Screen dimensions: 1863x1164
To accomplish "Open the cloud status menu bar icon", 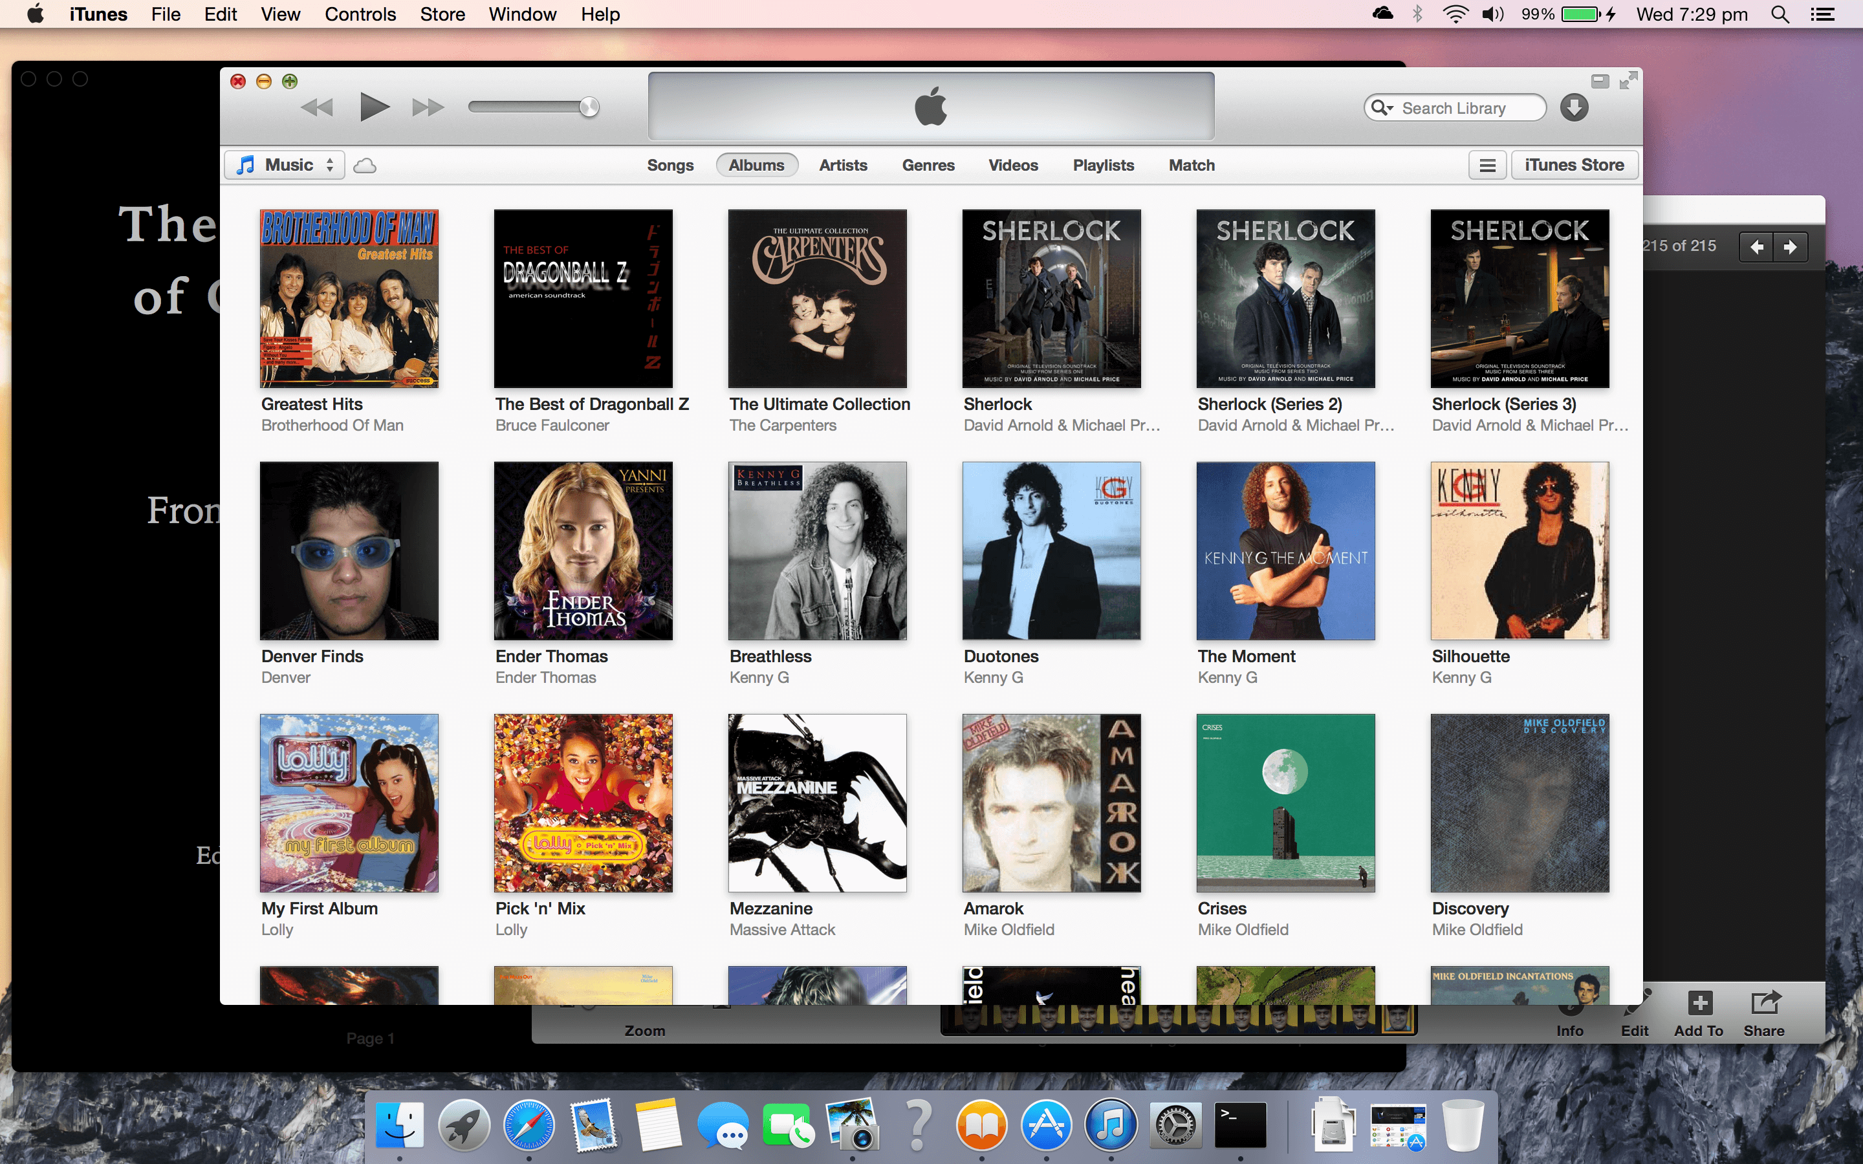I will 1382,13.
